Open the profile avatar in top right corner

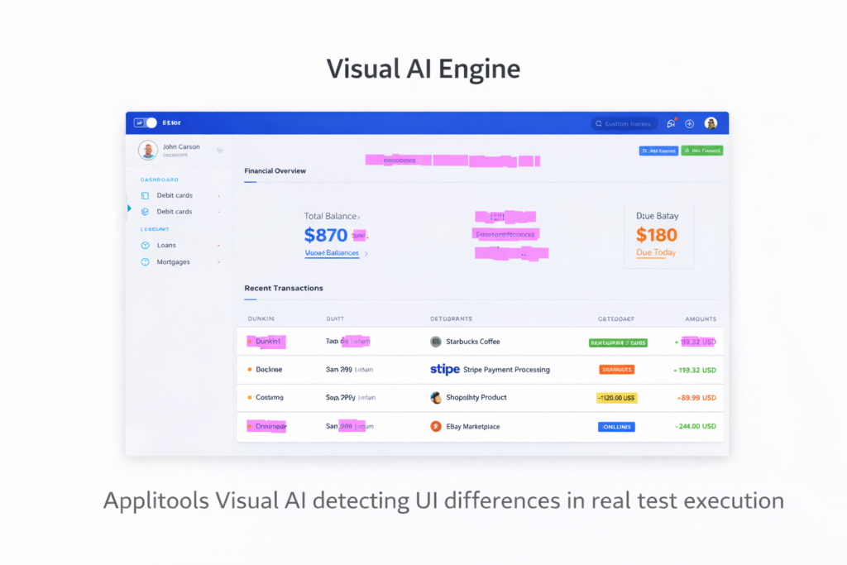[711, 122]
